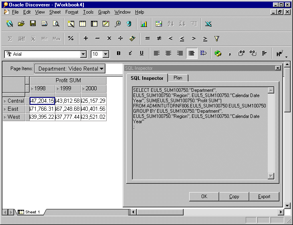Click the Max function icon
This screenshot has width=293, height=225.
57,39
